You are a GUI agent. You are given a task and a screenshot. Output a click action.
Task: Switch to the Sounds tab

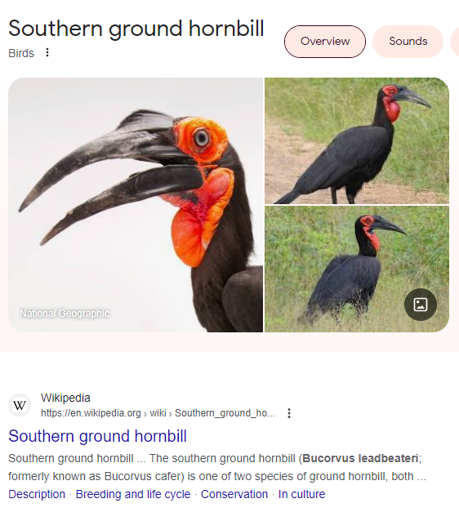click(408, 42)
